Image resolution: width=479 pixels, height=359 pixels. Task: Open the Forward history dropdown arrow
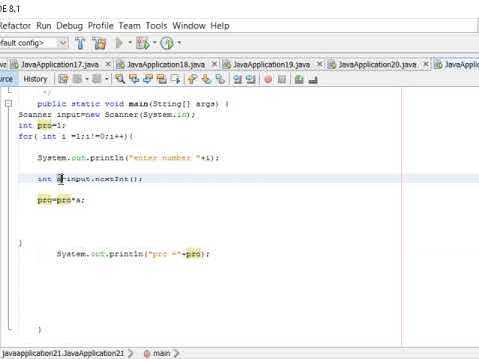pyautogui.click(x=107, y=79)
